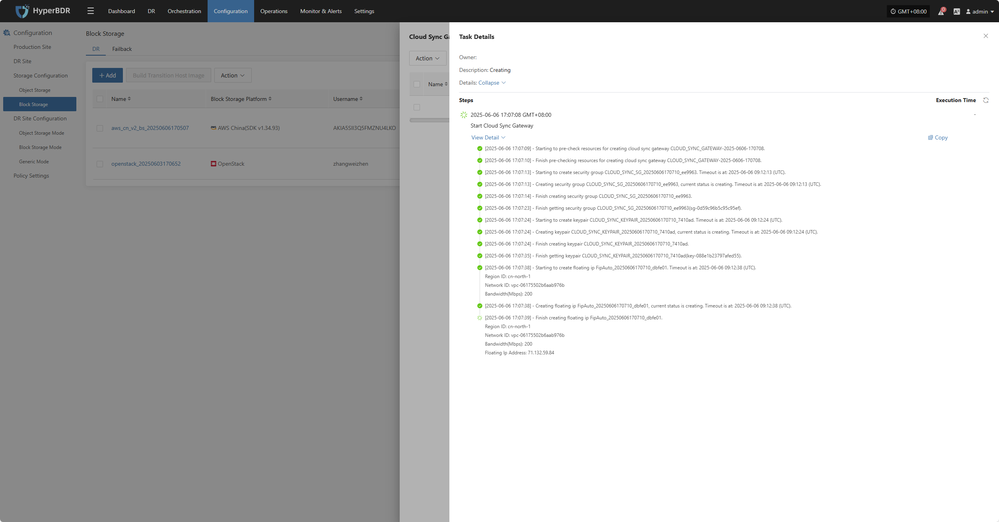The image size is (999, 522).
Task: Check the aws_cn_v2_bs_20250606170507 row
Action: 100,128
